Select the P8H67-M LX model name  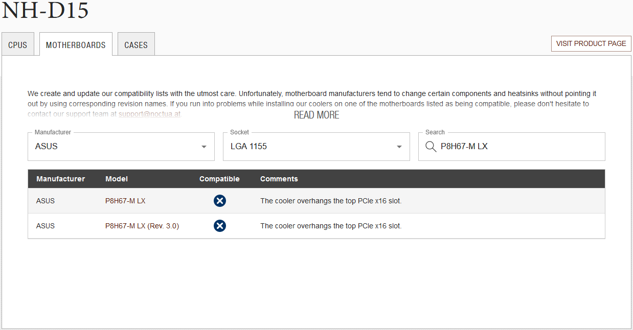125,201
